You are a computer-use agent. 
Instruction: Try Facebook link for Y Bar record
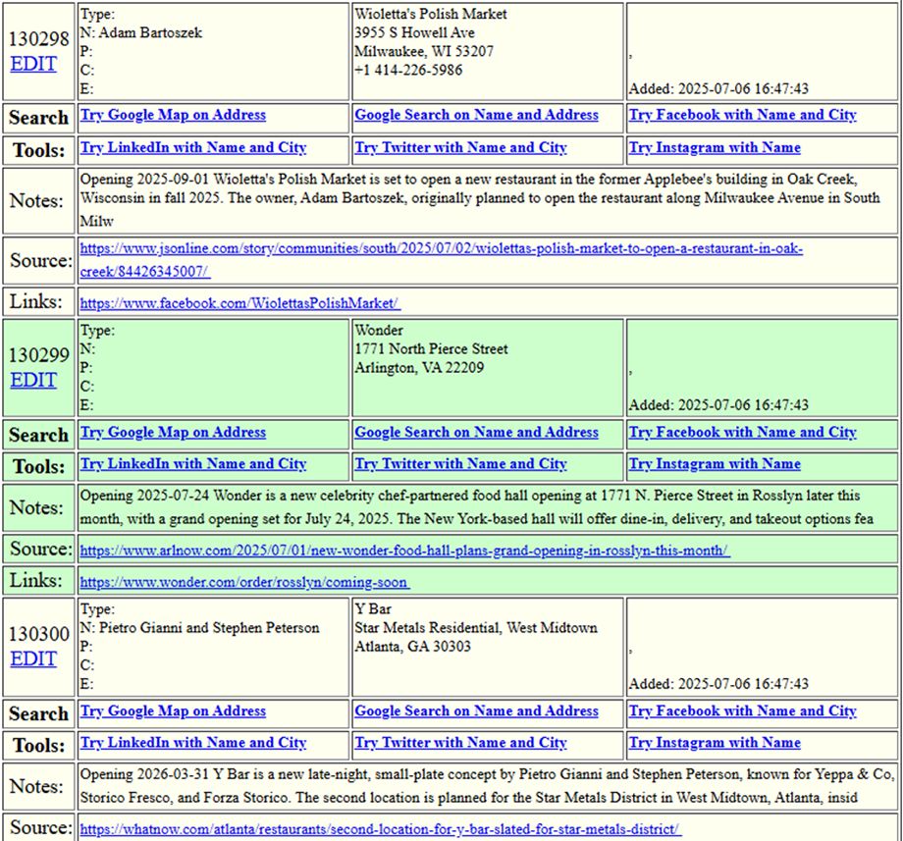pos(742,710)
